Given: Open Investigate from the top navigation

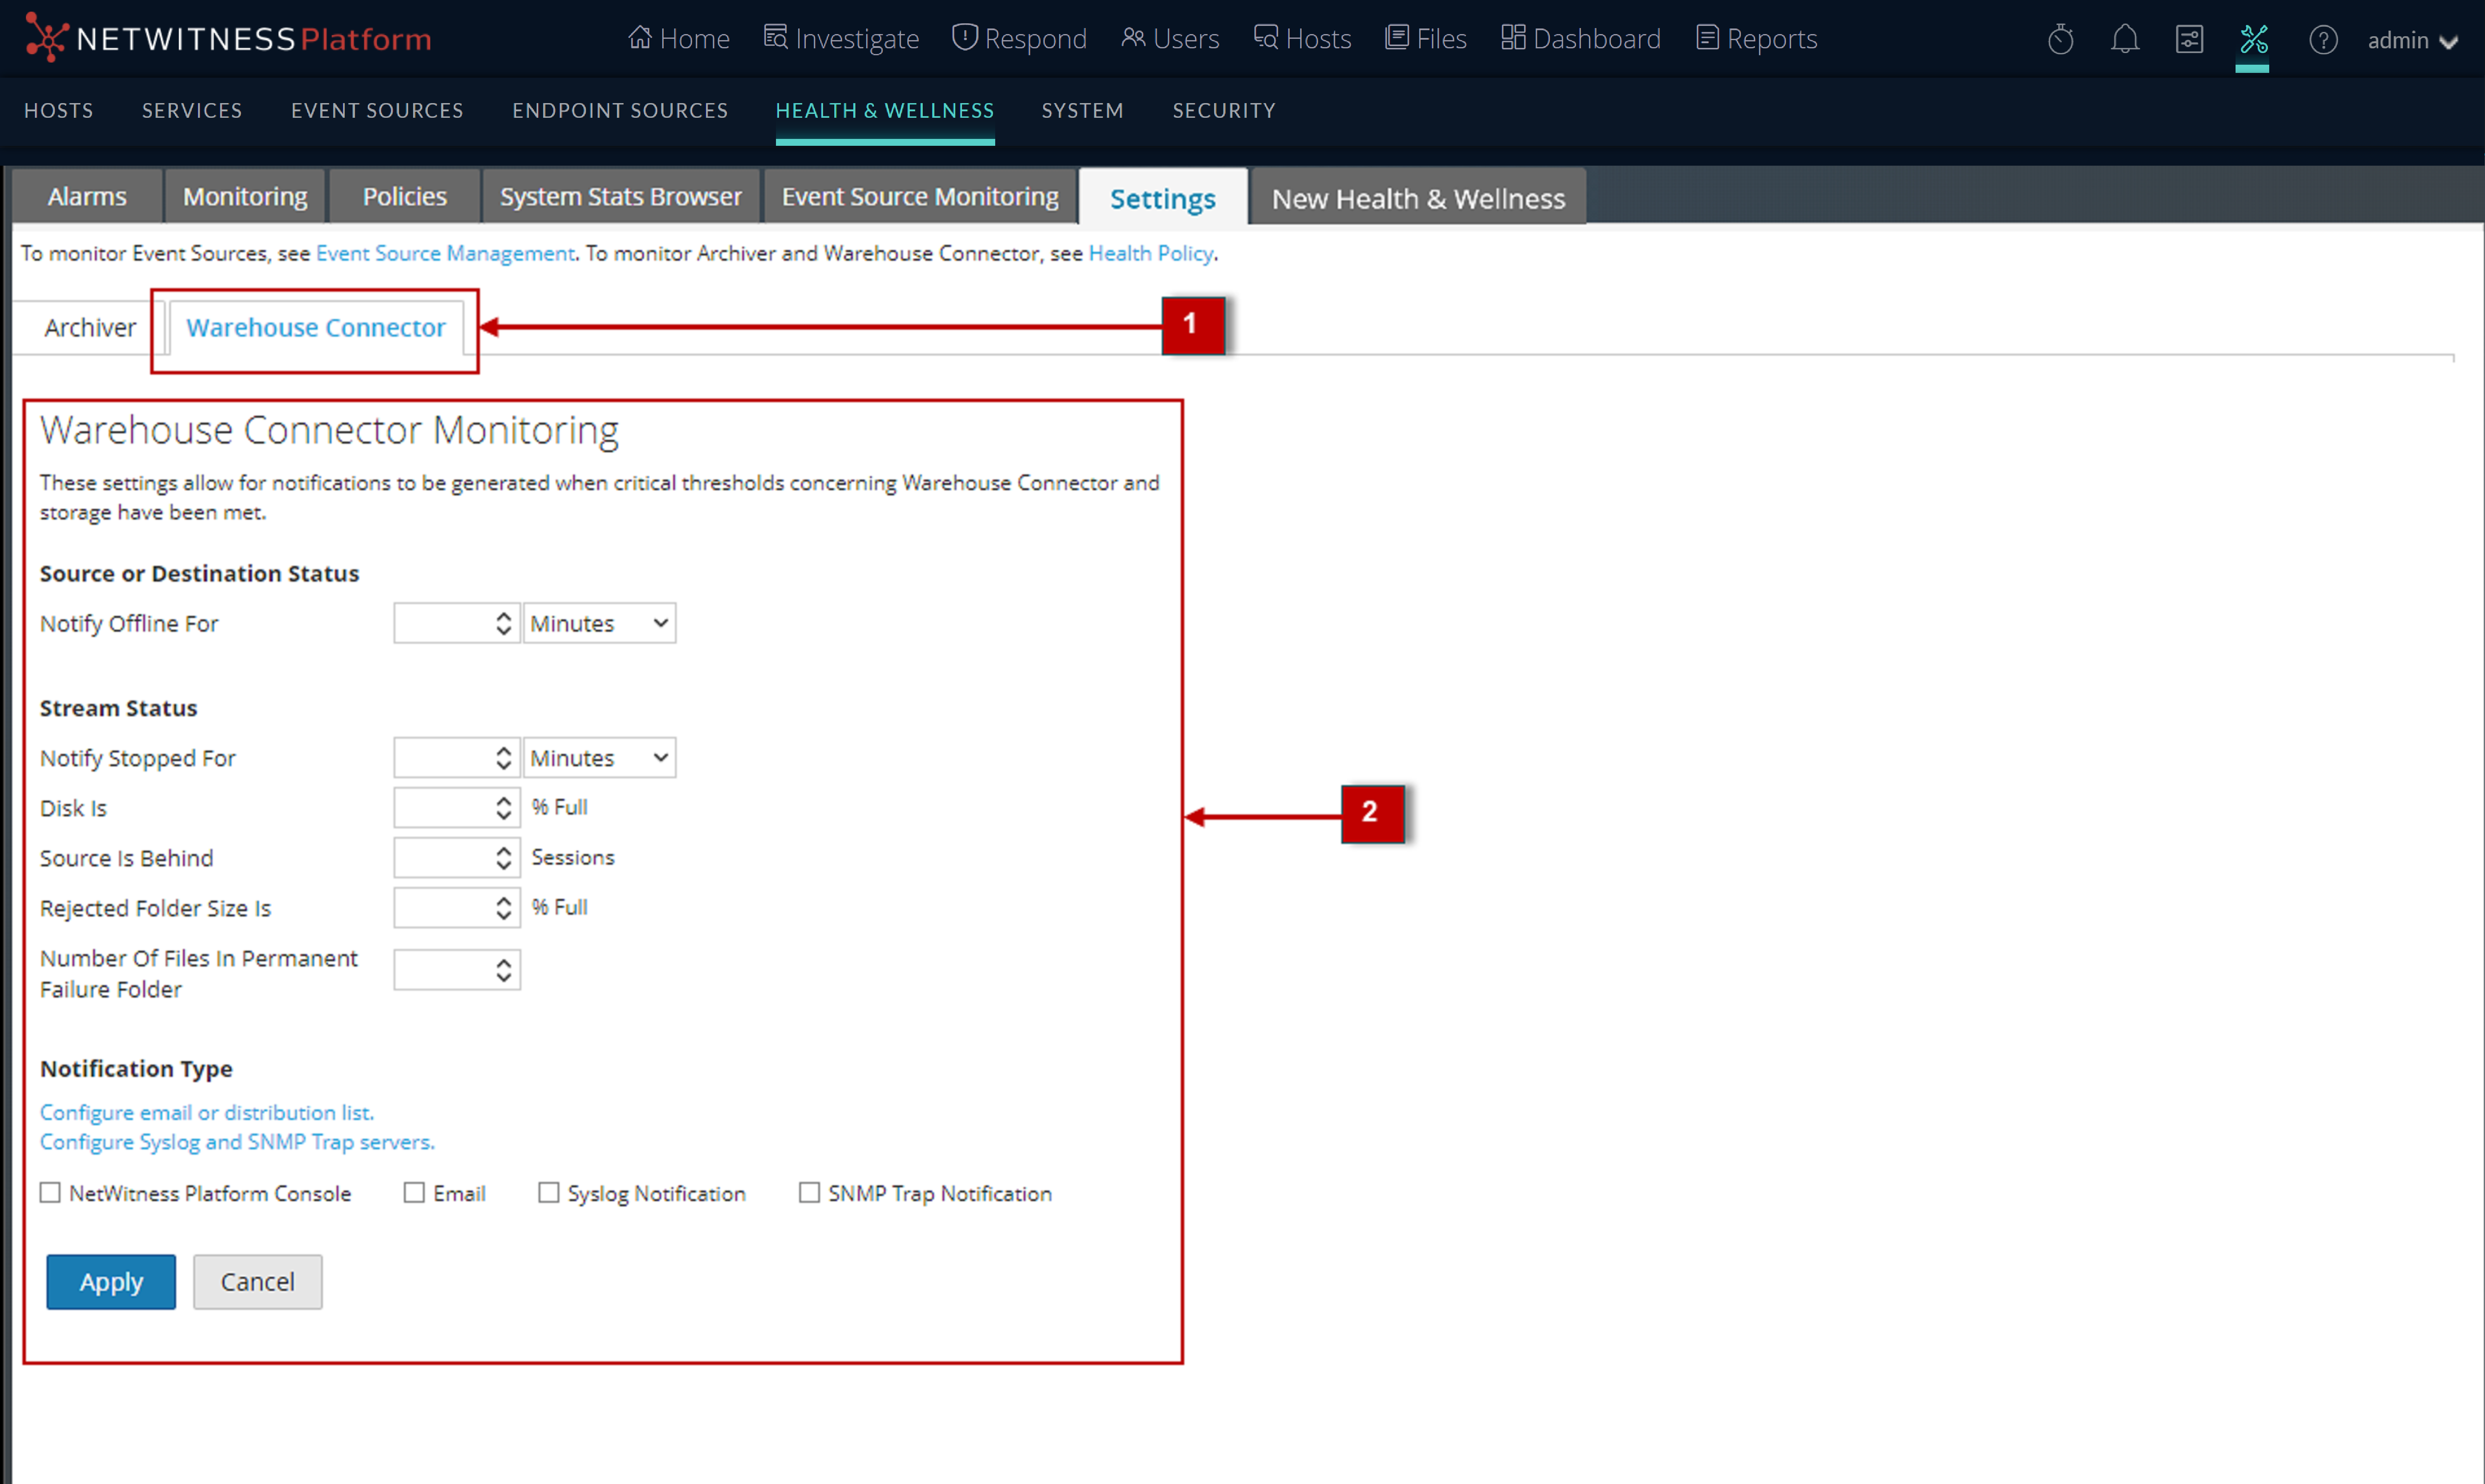Looking at the screenshot, I should 841,39.
